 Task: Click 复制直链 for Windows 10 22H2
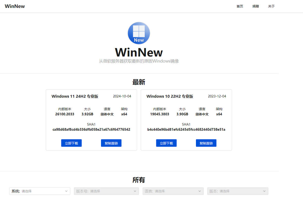pos(206,143)
